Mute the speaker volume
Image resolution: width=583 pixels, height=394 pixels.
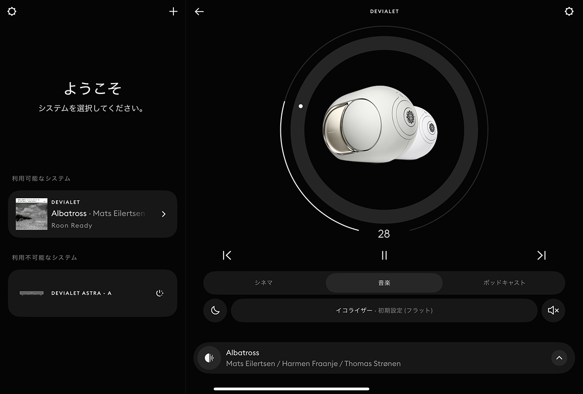pos(553,310)
